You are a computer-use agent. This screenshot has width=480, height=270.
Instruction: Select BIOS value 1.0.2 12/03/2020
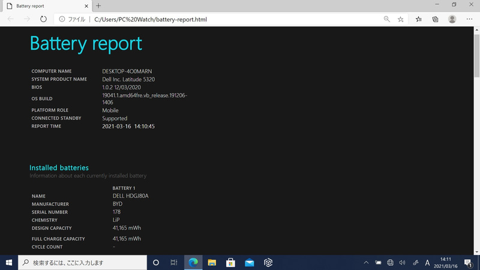pos(122,87)
